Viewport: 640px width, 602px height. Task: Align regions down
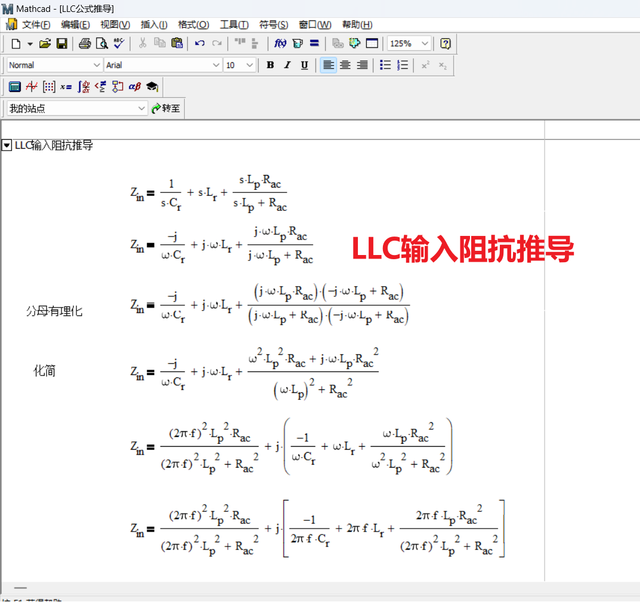255,44
